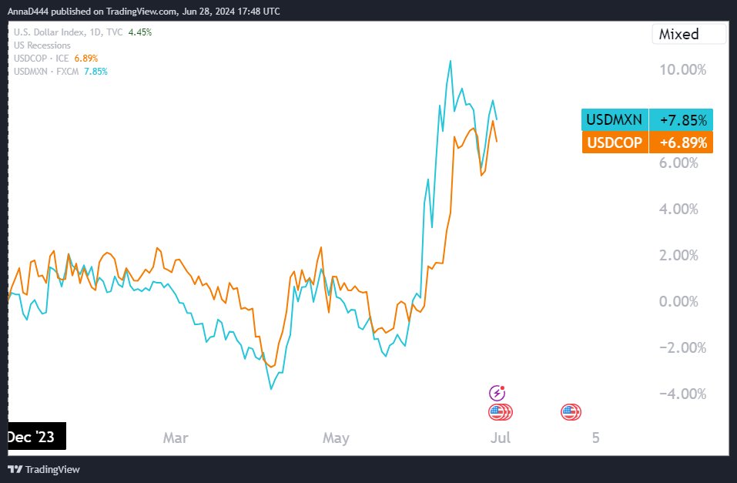The image size is (737, 483).
Task: Click the −2.00% price axis label
Action: pyautogui.click(x=682, y=347)
